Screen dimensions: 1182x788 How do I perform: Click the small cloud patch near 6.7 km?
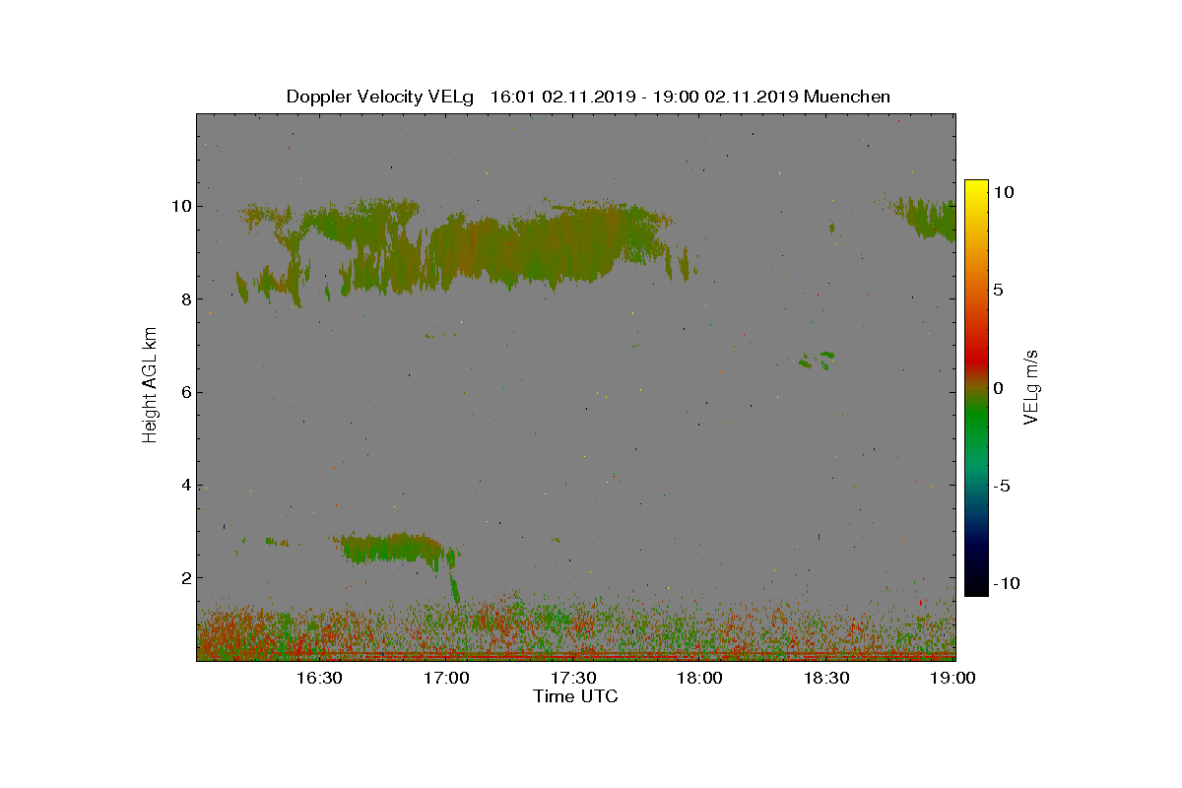click(817, 360)
